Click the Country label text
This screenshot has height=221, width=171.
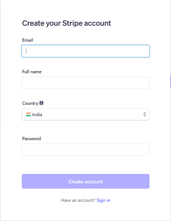[x=29, y=103]
